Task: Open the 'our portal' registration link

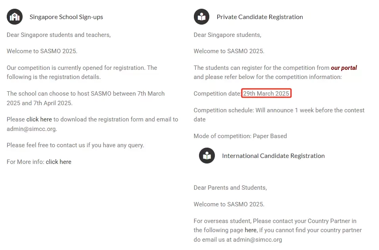Action: click(x=344, y=68)
